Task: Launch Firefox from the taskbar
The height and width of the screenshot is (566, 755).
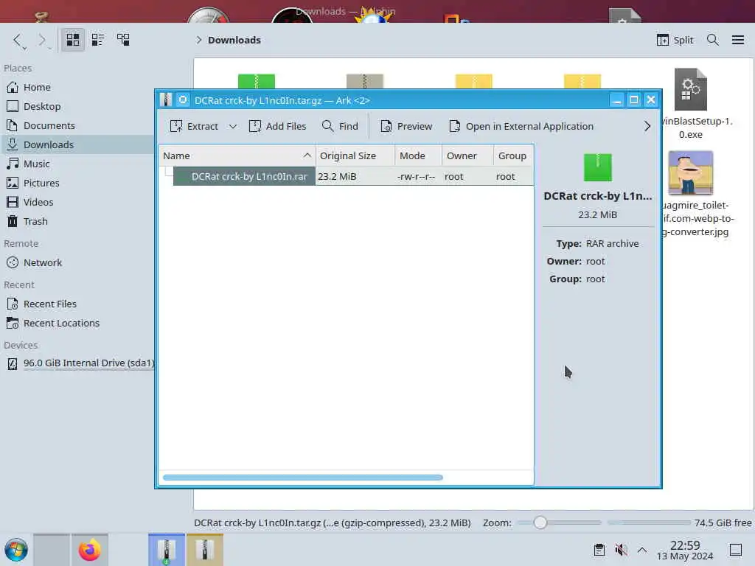Action: [89, 550]
